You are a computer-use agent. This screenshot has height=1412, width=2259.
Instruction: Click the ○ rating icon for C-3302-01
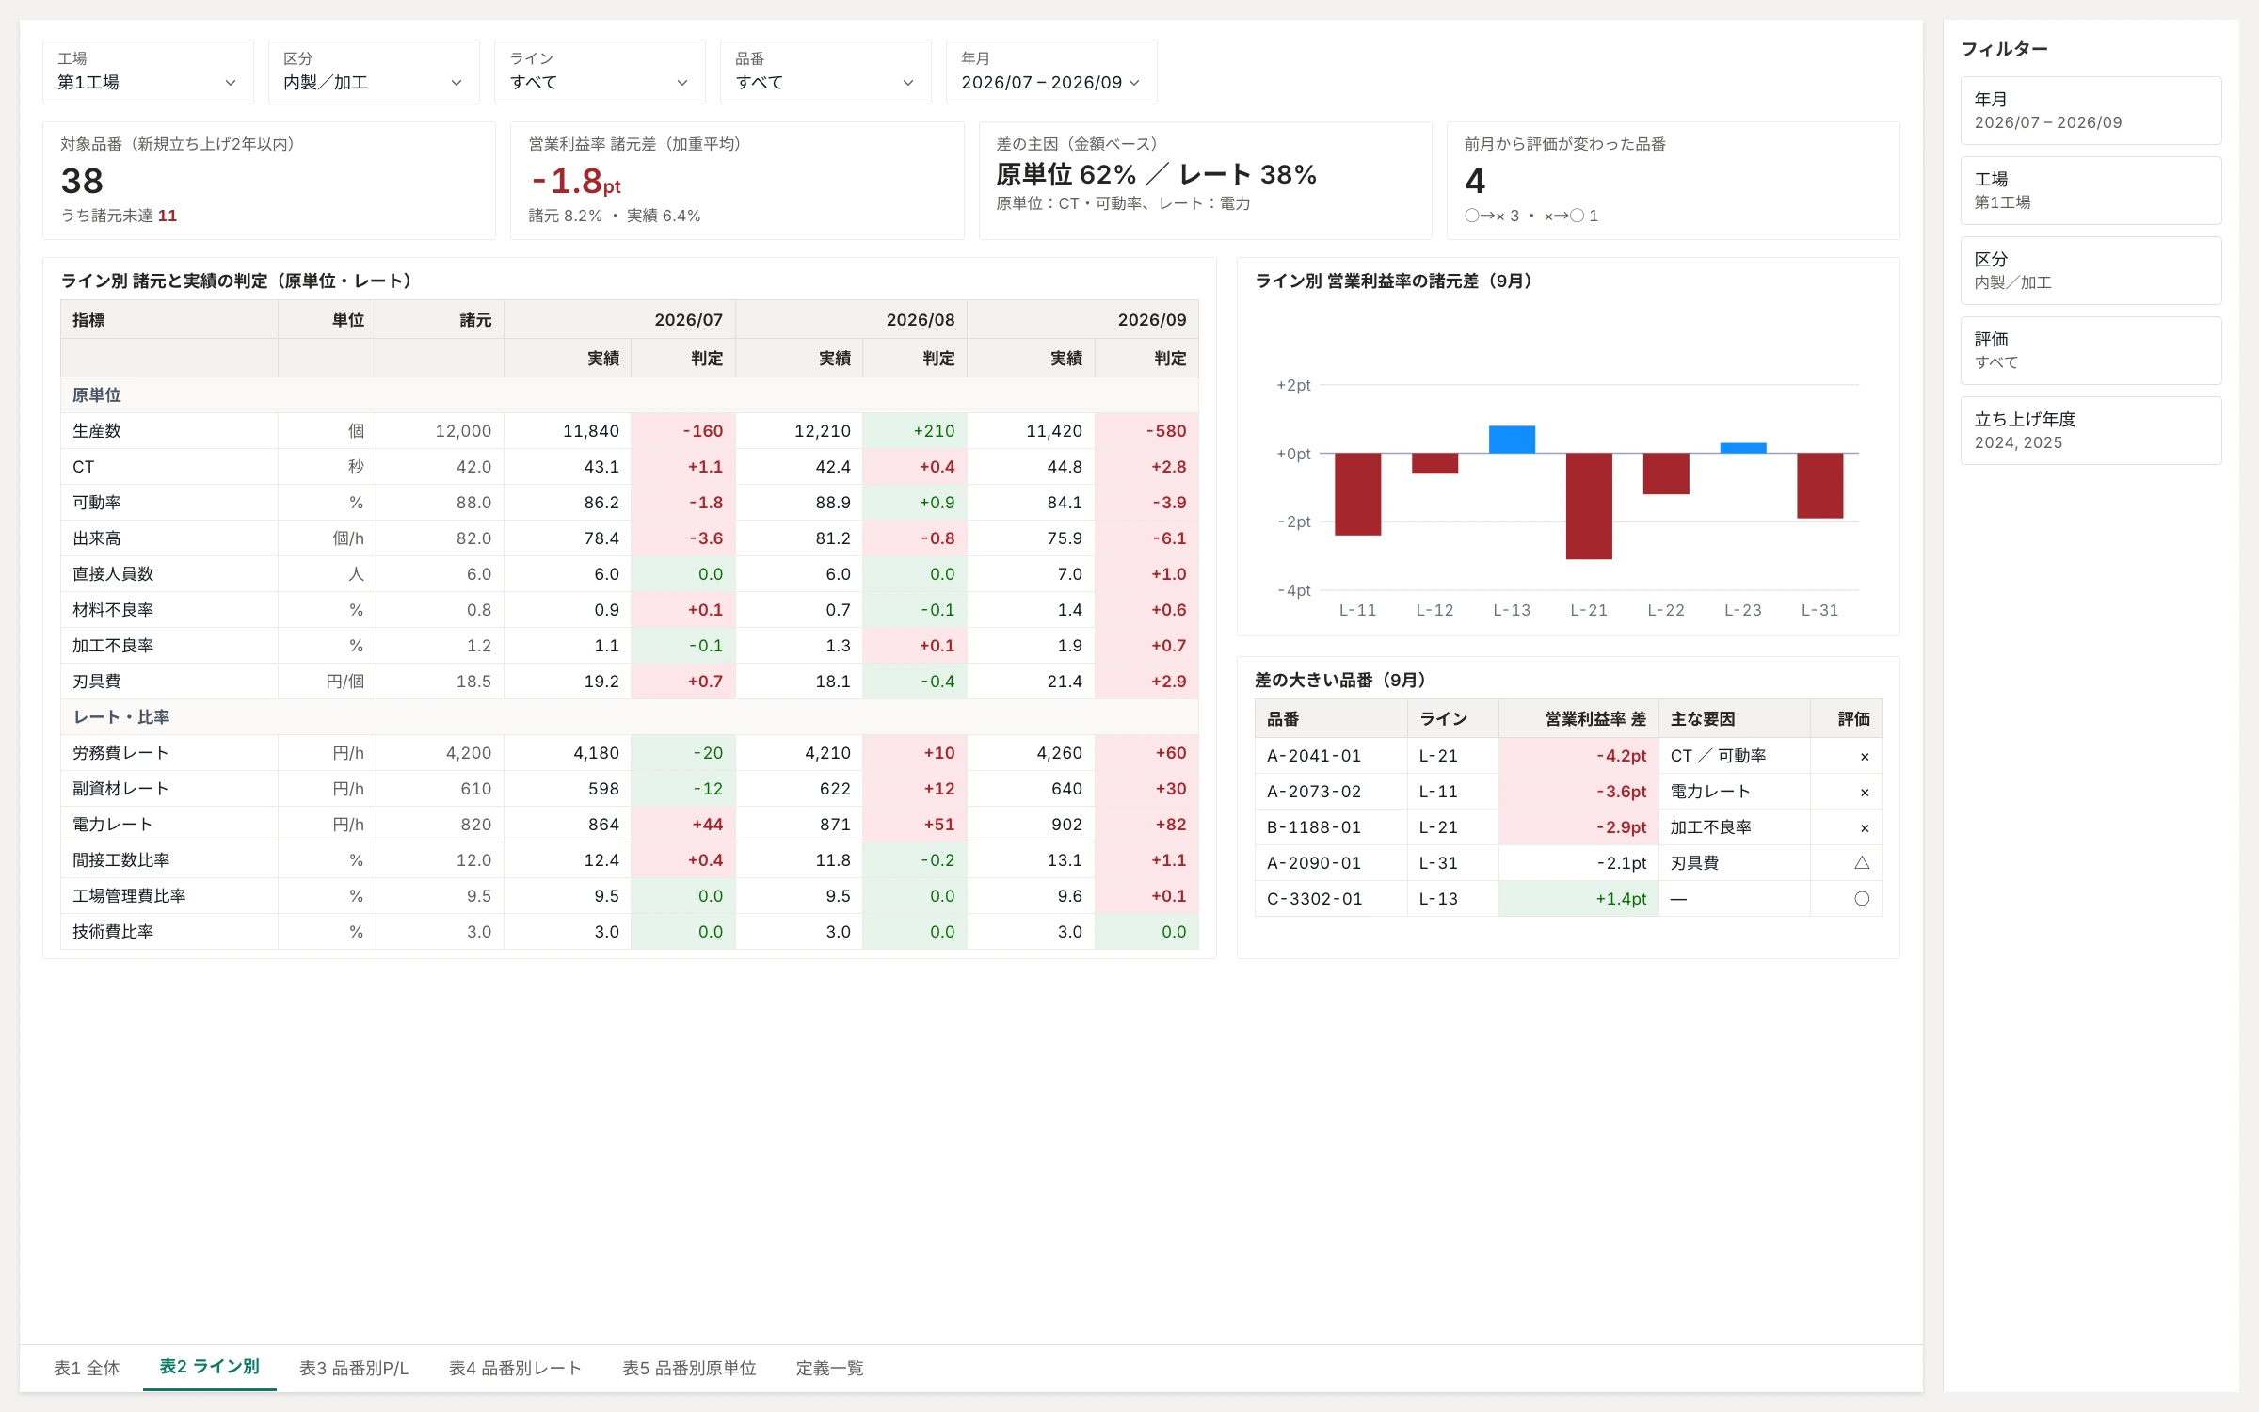coord(1862,898)
